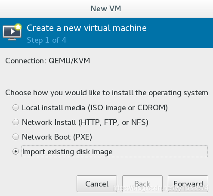Select the Network Boot (PXE) radio button

15,137
